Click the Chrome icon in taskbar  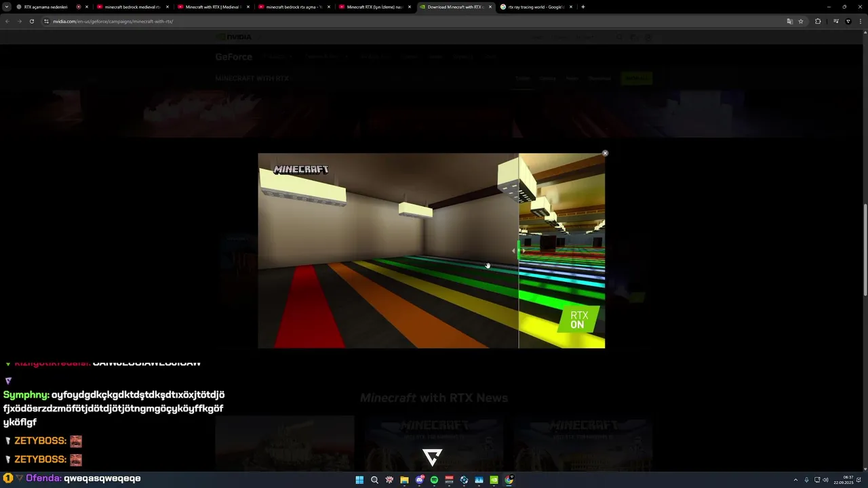[x=509, y=480]
